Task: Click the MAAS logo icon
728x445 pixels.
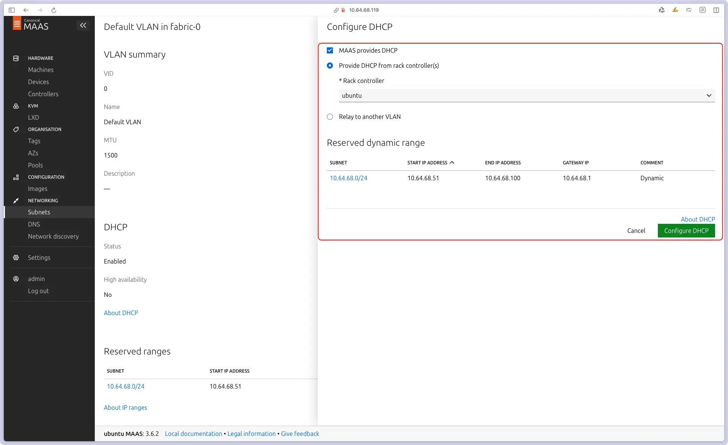Action: [17, 23]
